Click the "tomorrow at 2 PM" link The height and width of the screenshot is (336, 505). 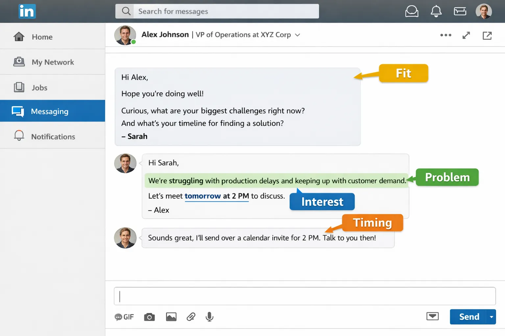click(216, 196)
